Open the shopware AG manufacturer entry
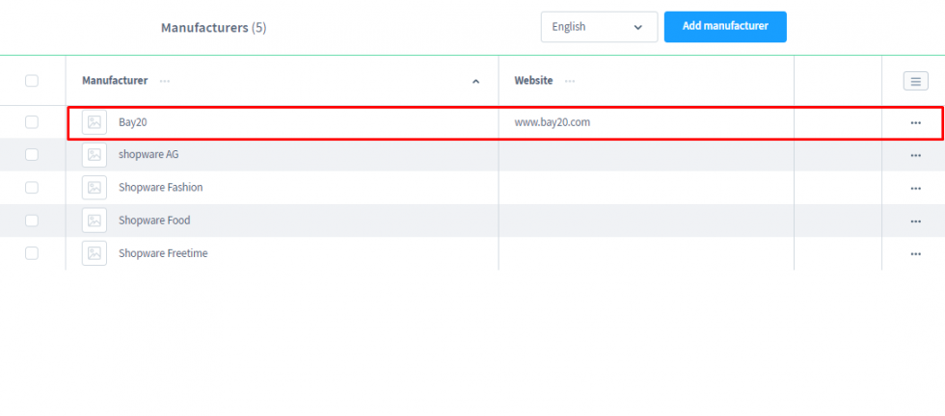945x416 pixels. (148, 154)
